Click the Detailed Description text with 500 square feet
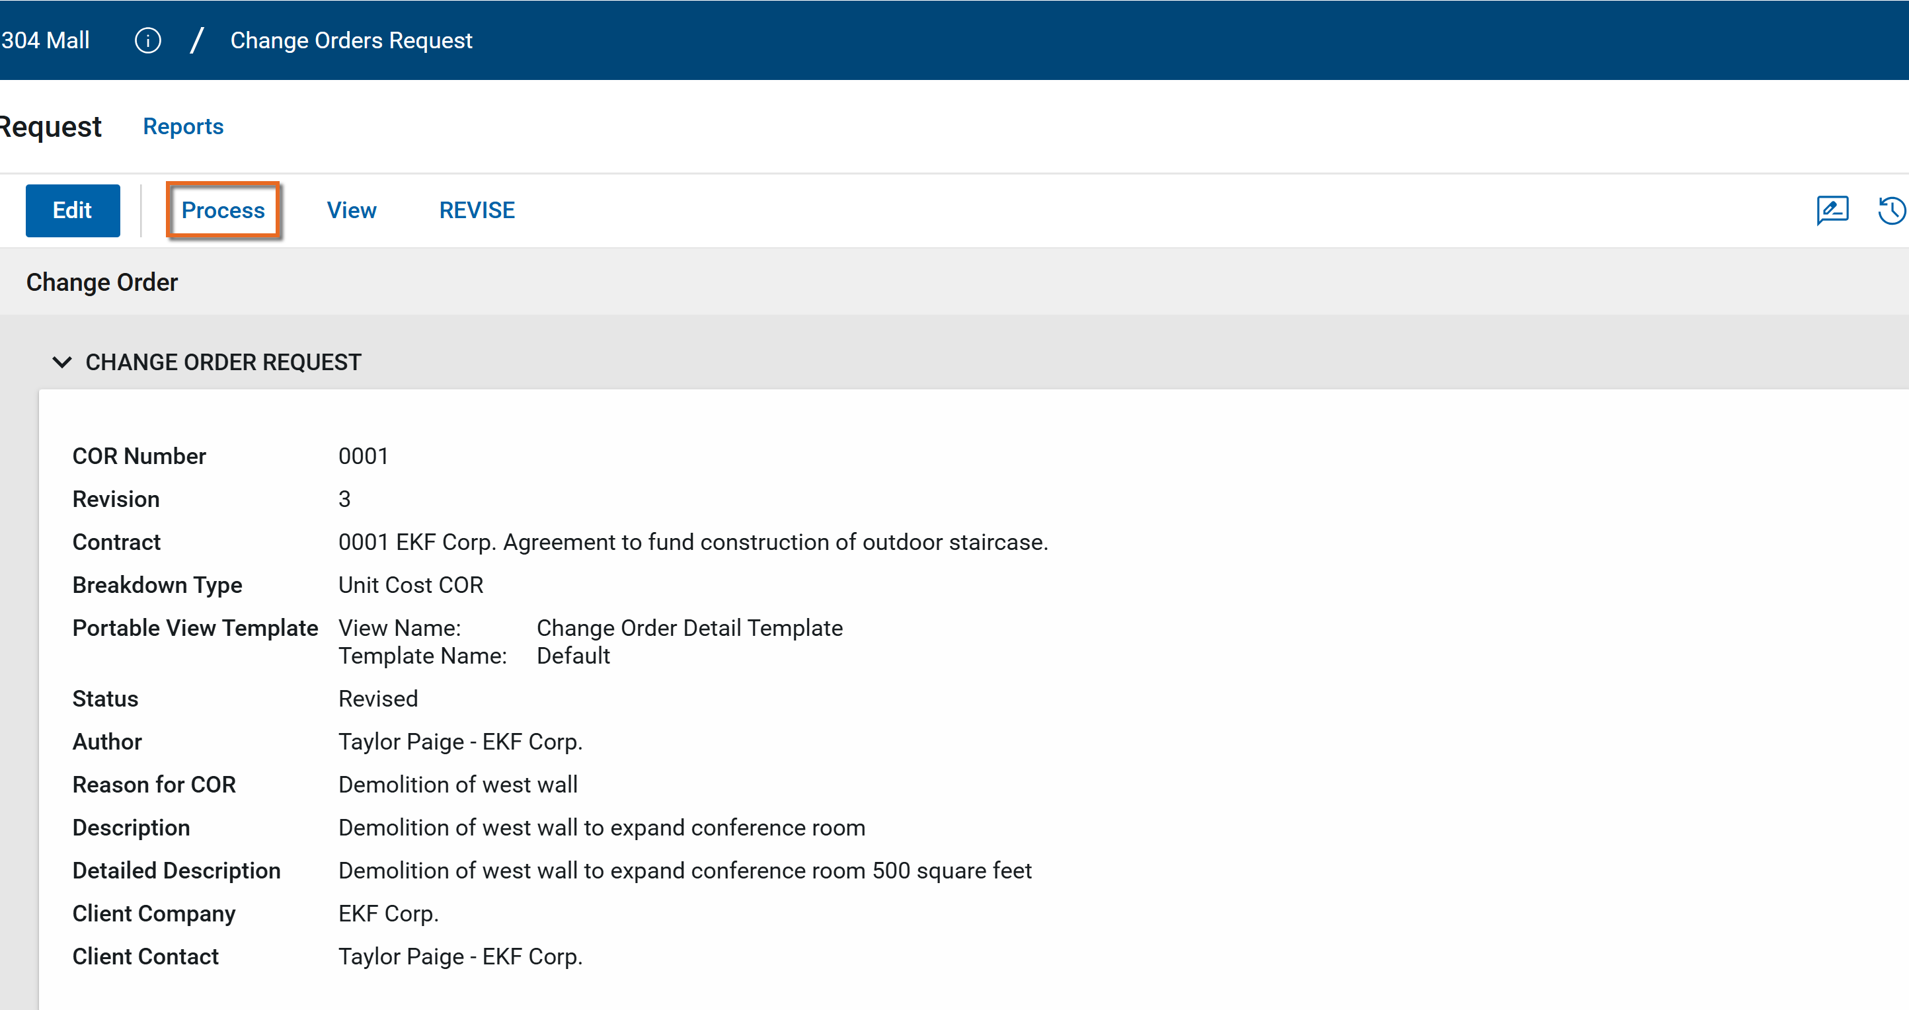Screen dimensions: 1909x1010 (x=685, y=871)
